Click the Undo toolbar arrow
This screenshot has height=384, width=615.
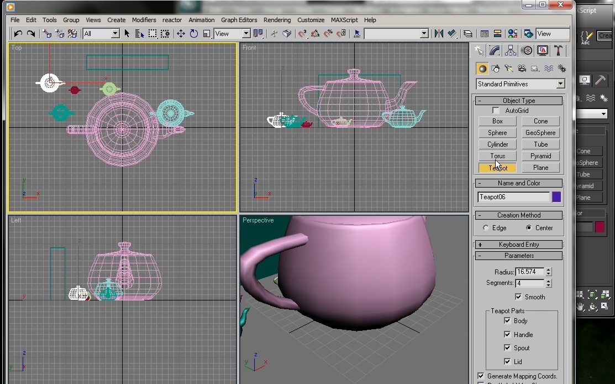17,33
